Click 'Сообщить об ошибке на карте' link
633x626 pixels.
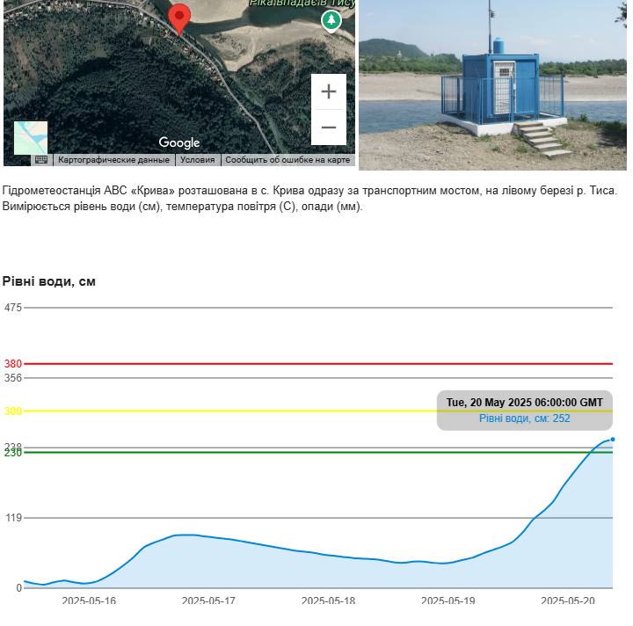pyautogui.click(x=287, y=160)
